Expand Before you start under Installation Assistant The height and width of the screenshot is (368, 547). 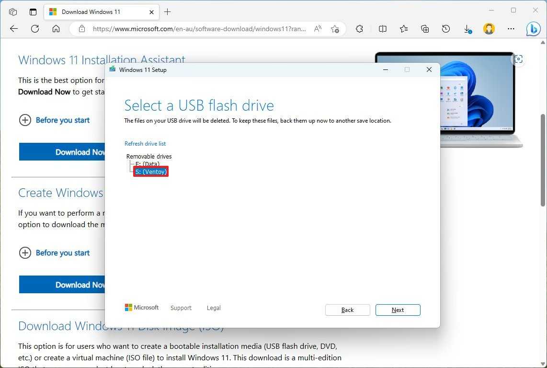(54, 120)
